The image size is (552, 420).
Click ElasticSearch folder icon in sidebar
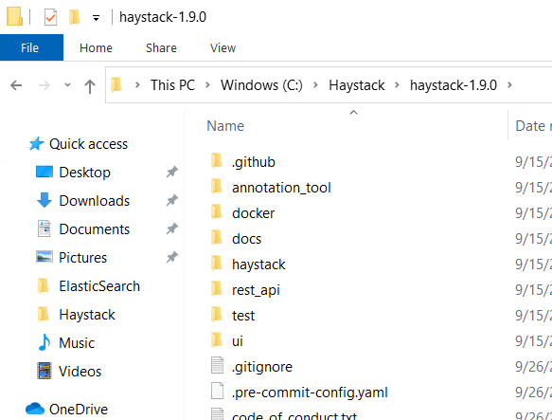(x=44, y=285)
